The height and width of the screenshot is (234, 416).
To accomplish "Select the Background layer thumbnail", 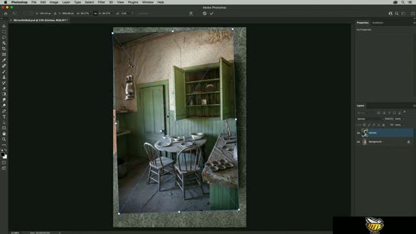I will pos(365,142).
